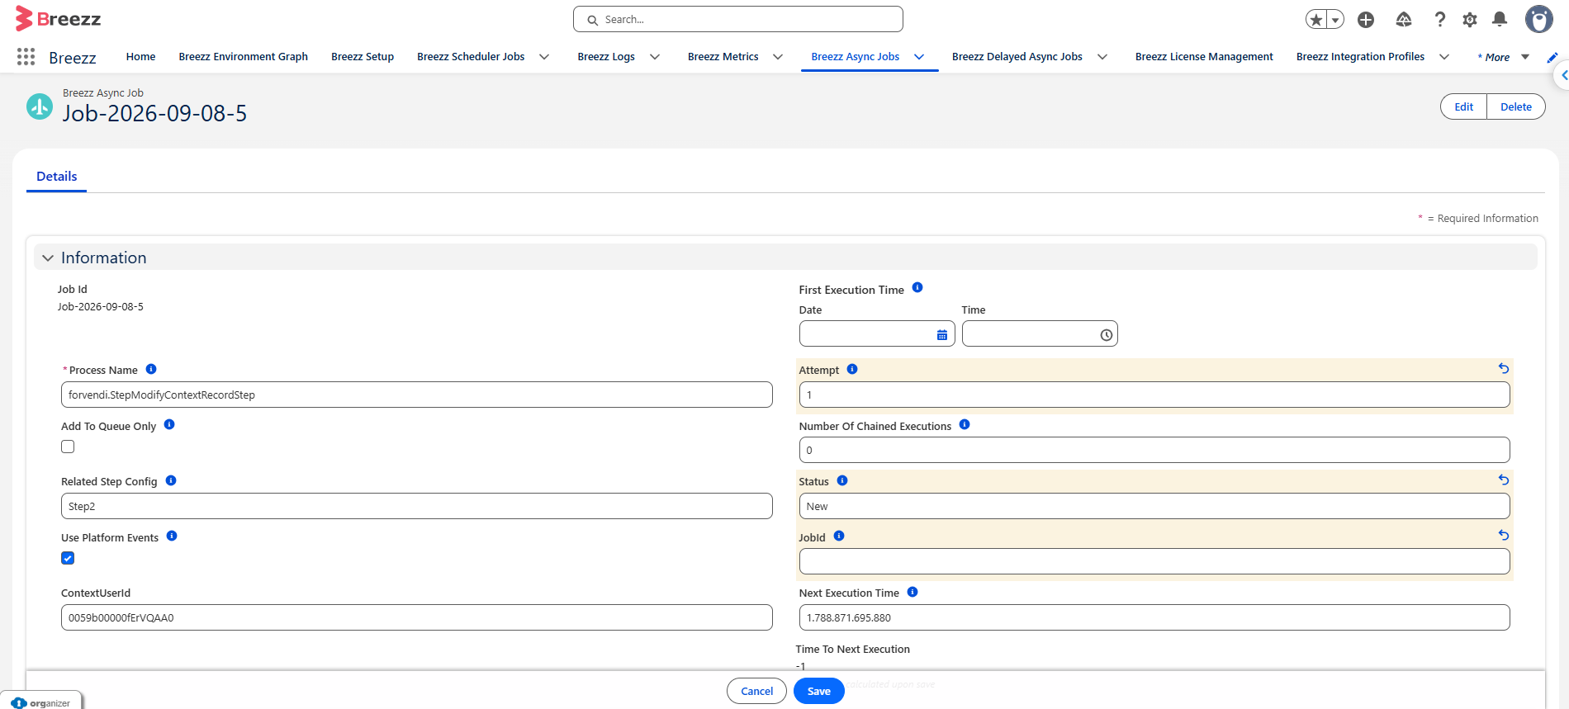Open Breezz Setup tab
The width and height of the screenshot is (1569, 709).
click(x=363, y=57)
